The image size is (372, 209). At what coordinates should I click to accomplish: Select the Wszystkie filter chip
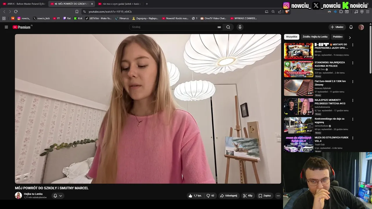tap(291, 37)
